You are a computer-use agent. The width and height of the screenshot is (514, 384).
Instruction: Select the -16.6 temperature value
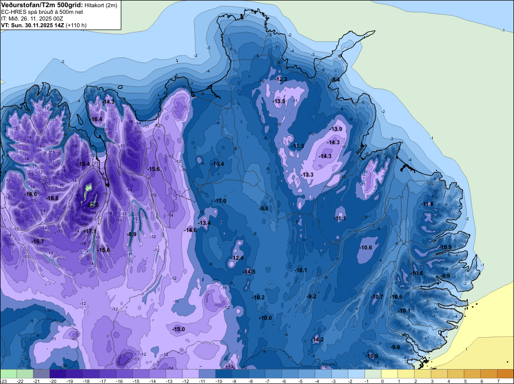(x=31, y=194)
